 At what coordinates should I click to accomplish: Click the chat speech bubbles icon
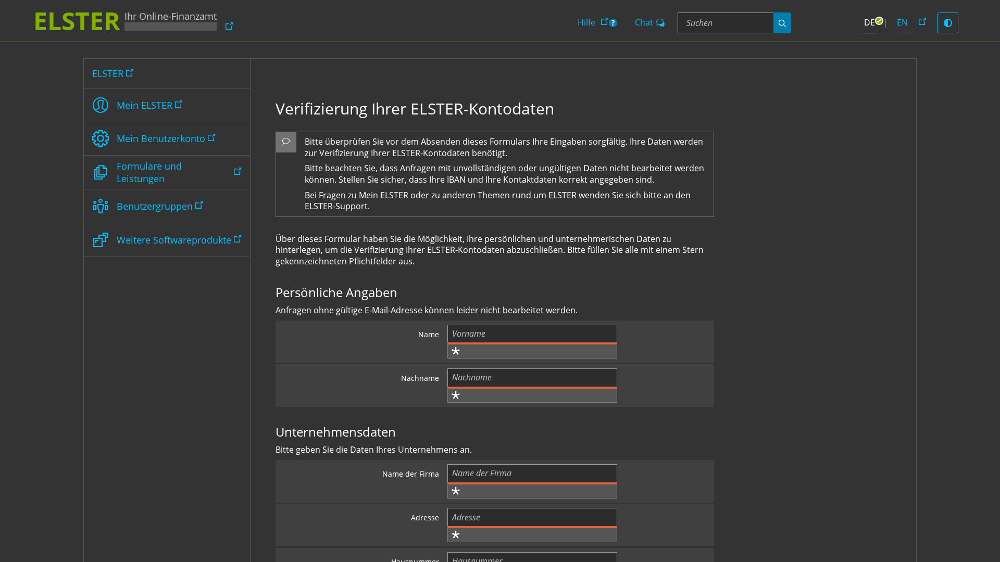click(x=660, y=23)
